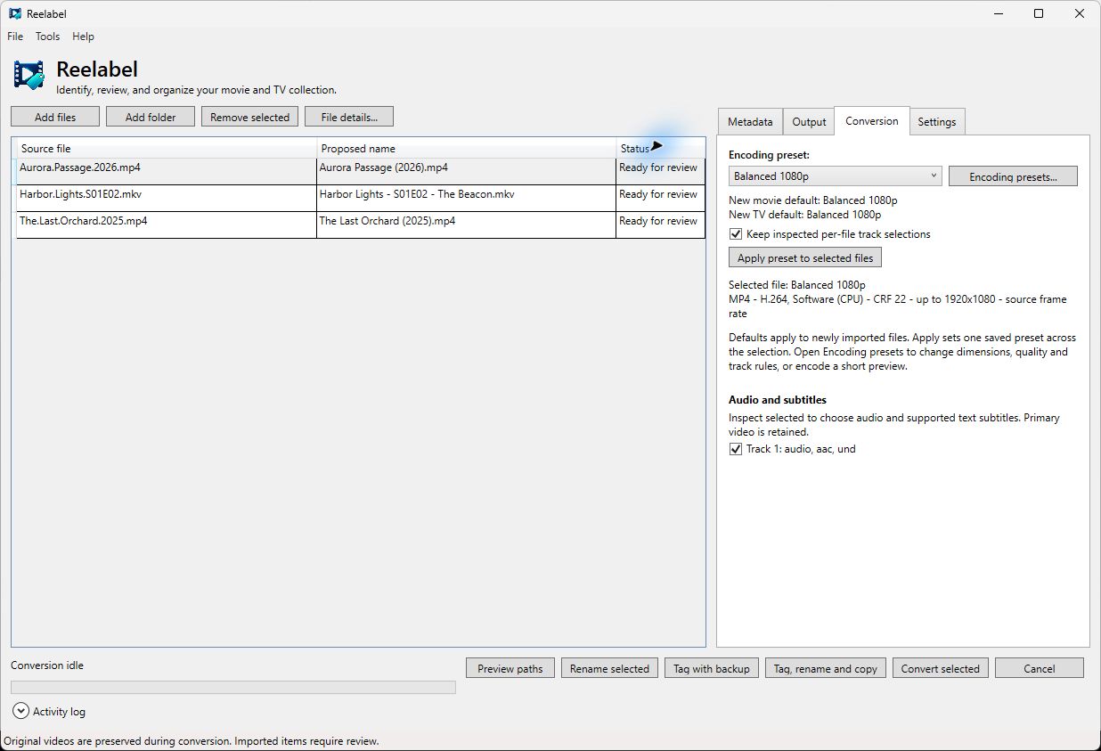Screen dimensions: 1101x751
Task: Click the conversion progress bar
Action: coord(233,687)
